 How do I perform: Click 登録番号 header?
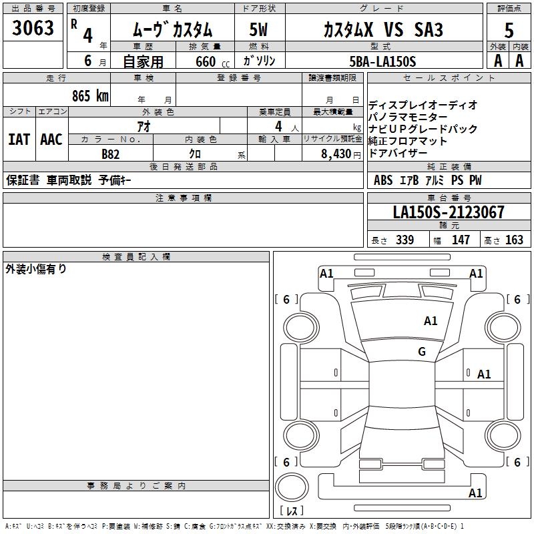[x=239, y=77]
